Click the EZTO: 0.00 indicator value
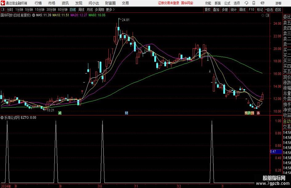291x188 pixels. point(28,117)
